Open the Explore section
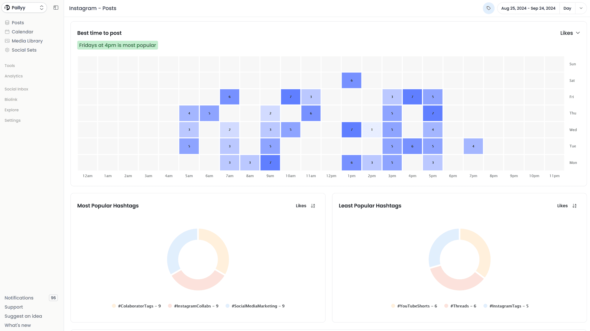 11,110
